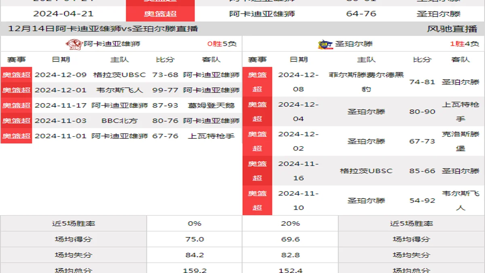The image size is (485, 273).
Task: Click the 圣珀尔滕 team logo icon
Action: coord(325,44)
